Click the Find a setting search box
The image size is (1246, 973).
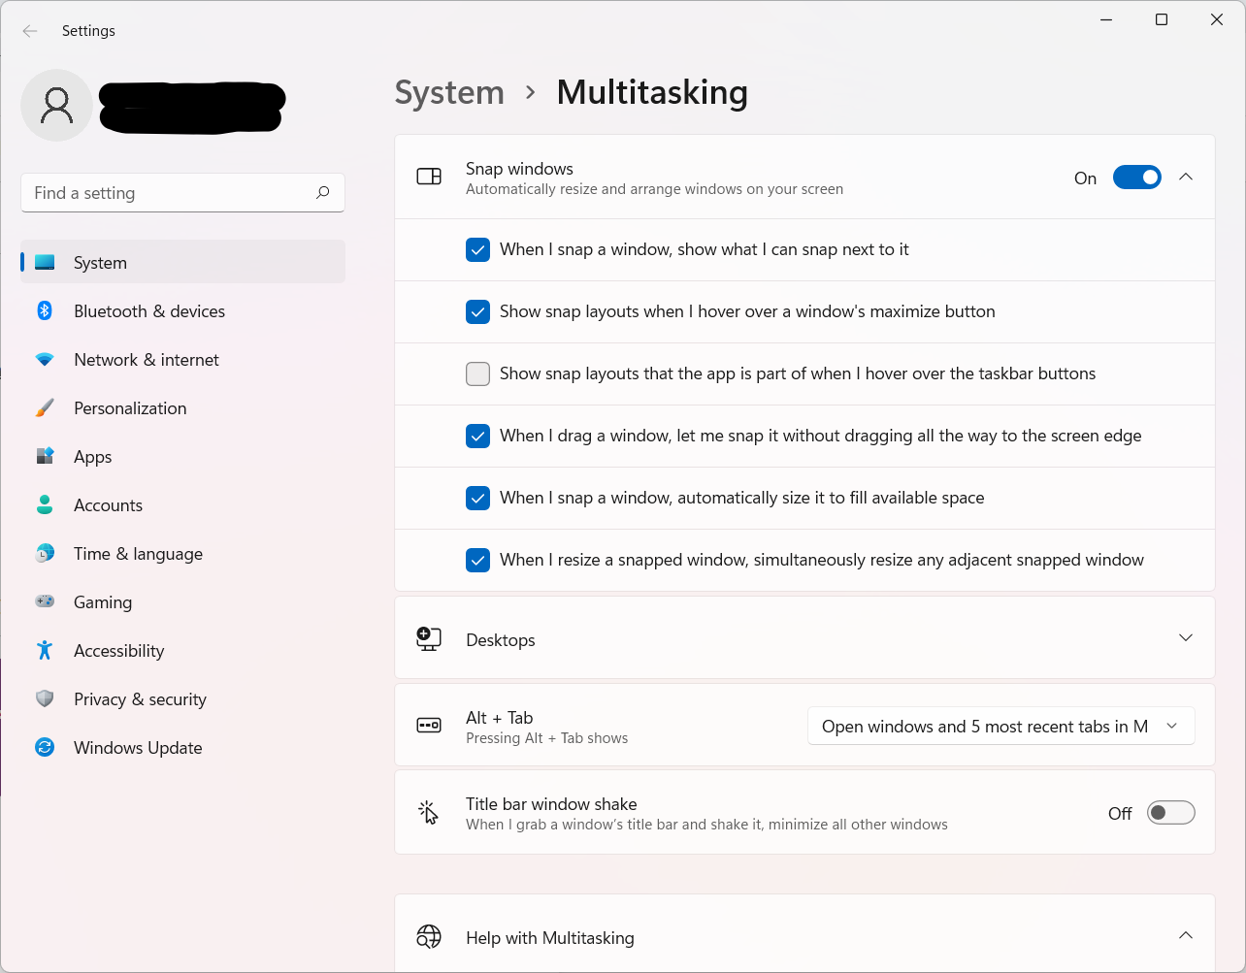pyautogui.click(x=182, y=193)
